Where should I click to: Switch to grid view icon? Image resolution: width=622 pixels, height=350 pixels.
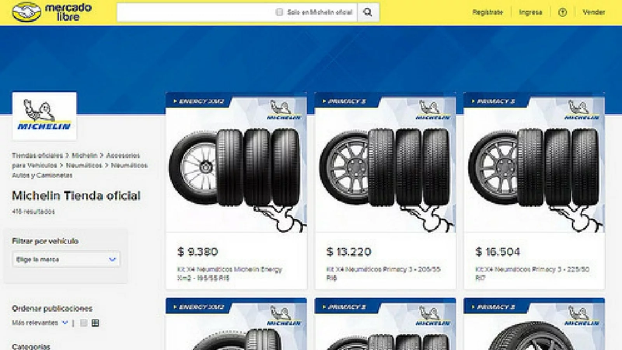coord(95,323)
